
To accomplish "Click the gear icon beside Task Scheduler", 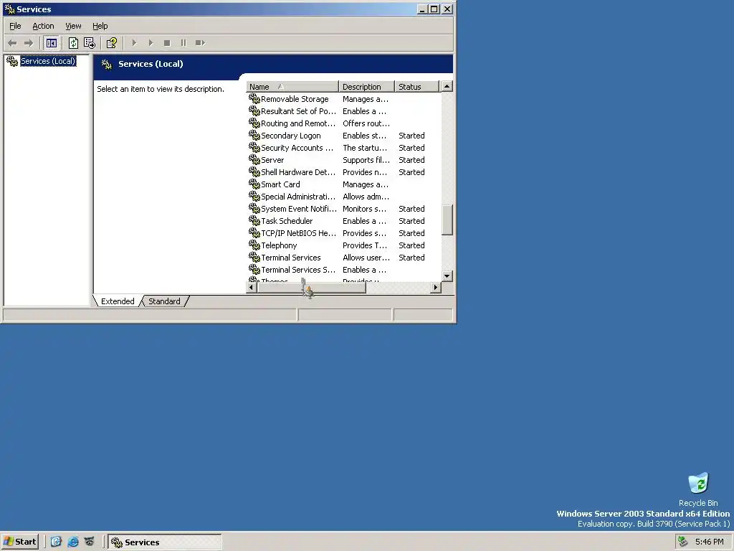I will coord(254,220).
